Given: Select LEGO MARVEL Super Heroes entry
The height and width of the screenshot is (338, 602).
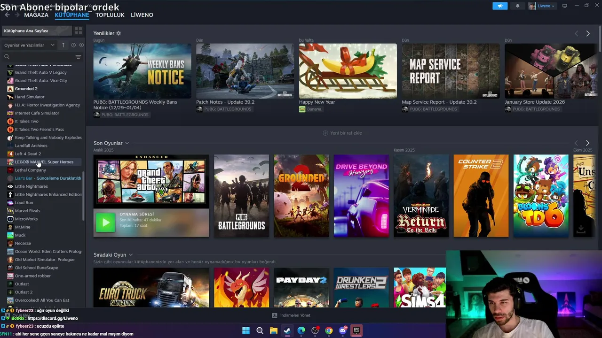Looking at the screenshot, I should pos(44,162).
